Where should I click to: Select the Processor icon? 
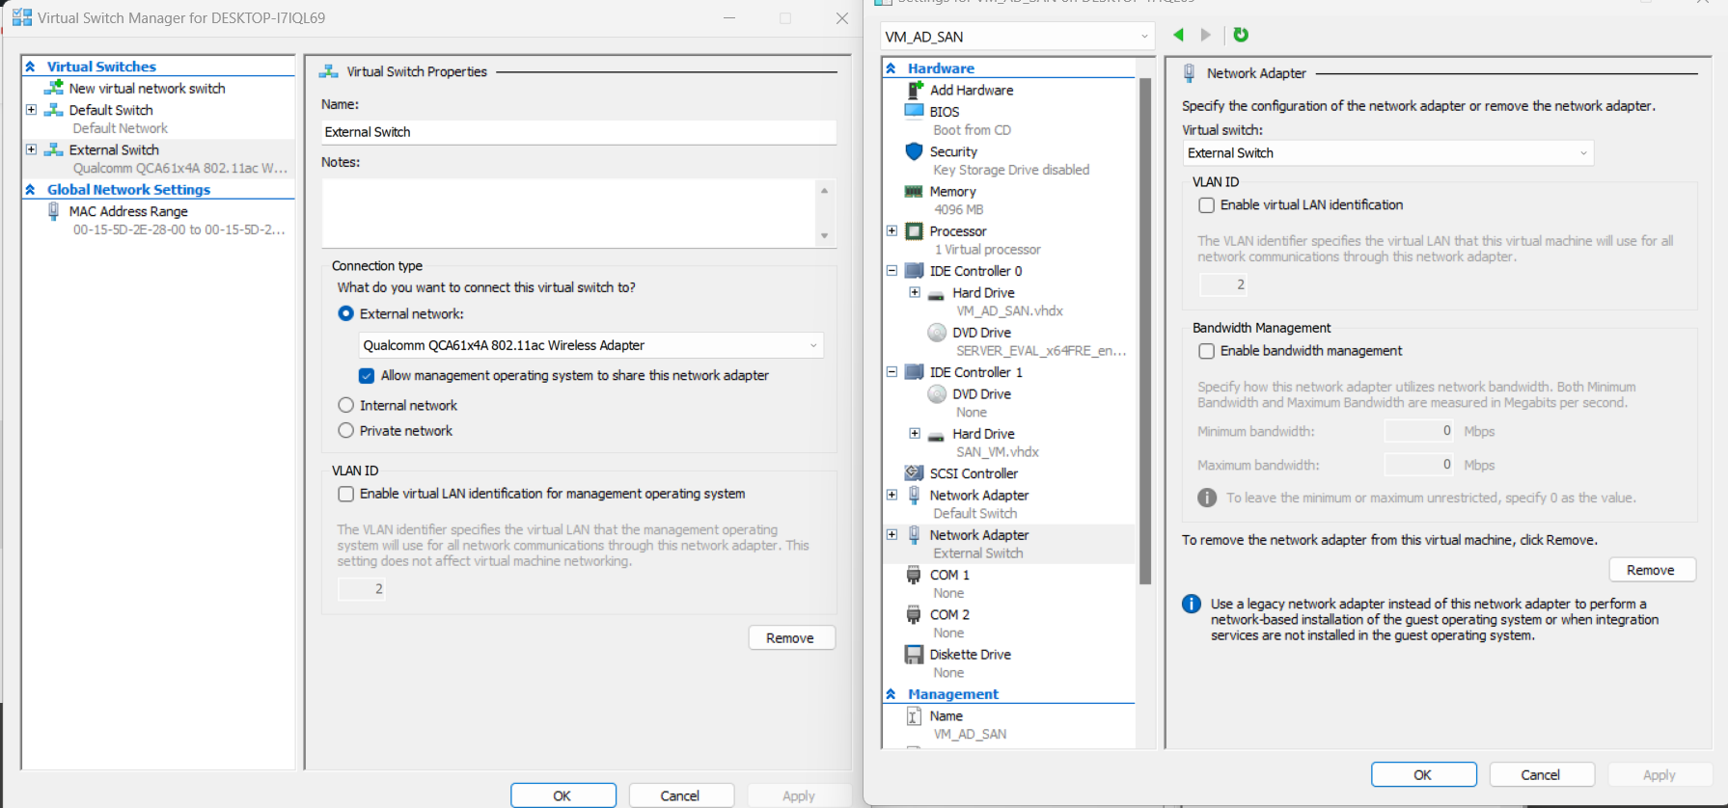(915, 231)
